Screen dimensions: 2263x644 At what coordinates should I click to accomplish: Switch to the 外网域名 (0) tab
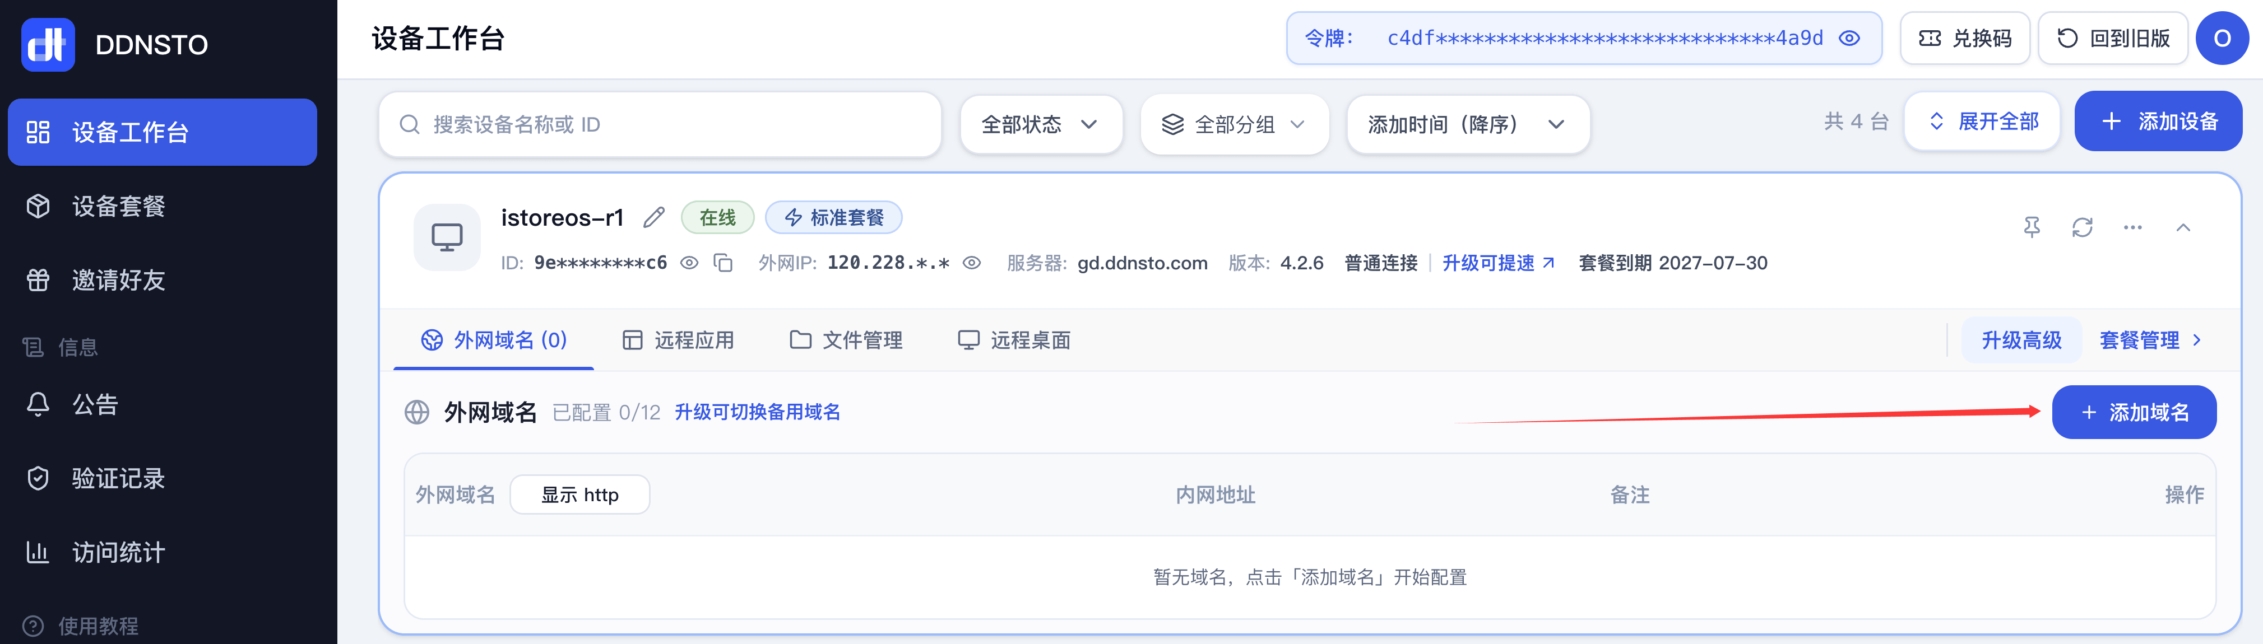coord(494,339)
